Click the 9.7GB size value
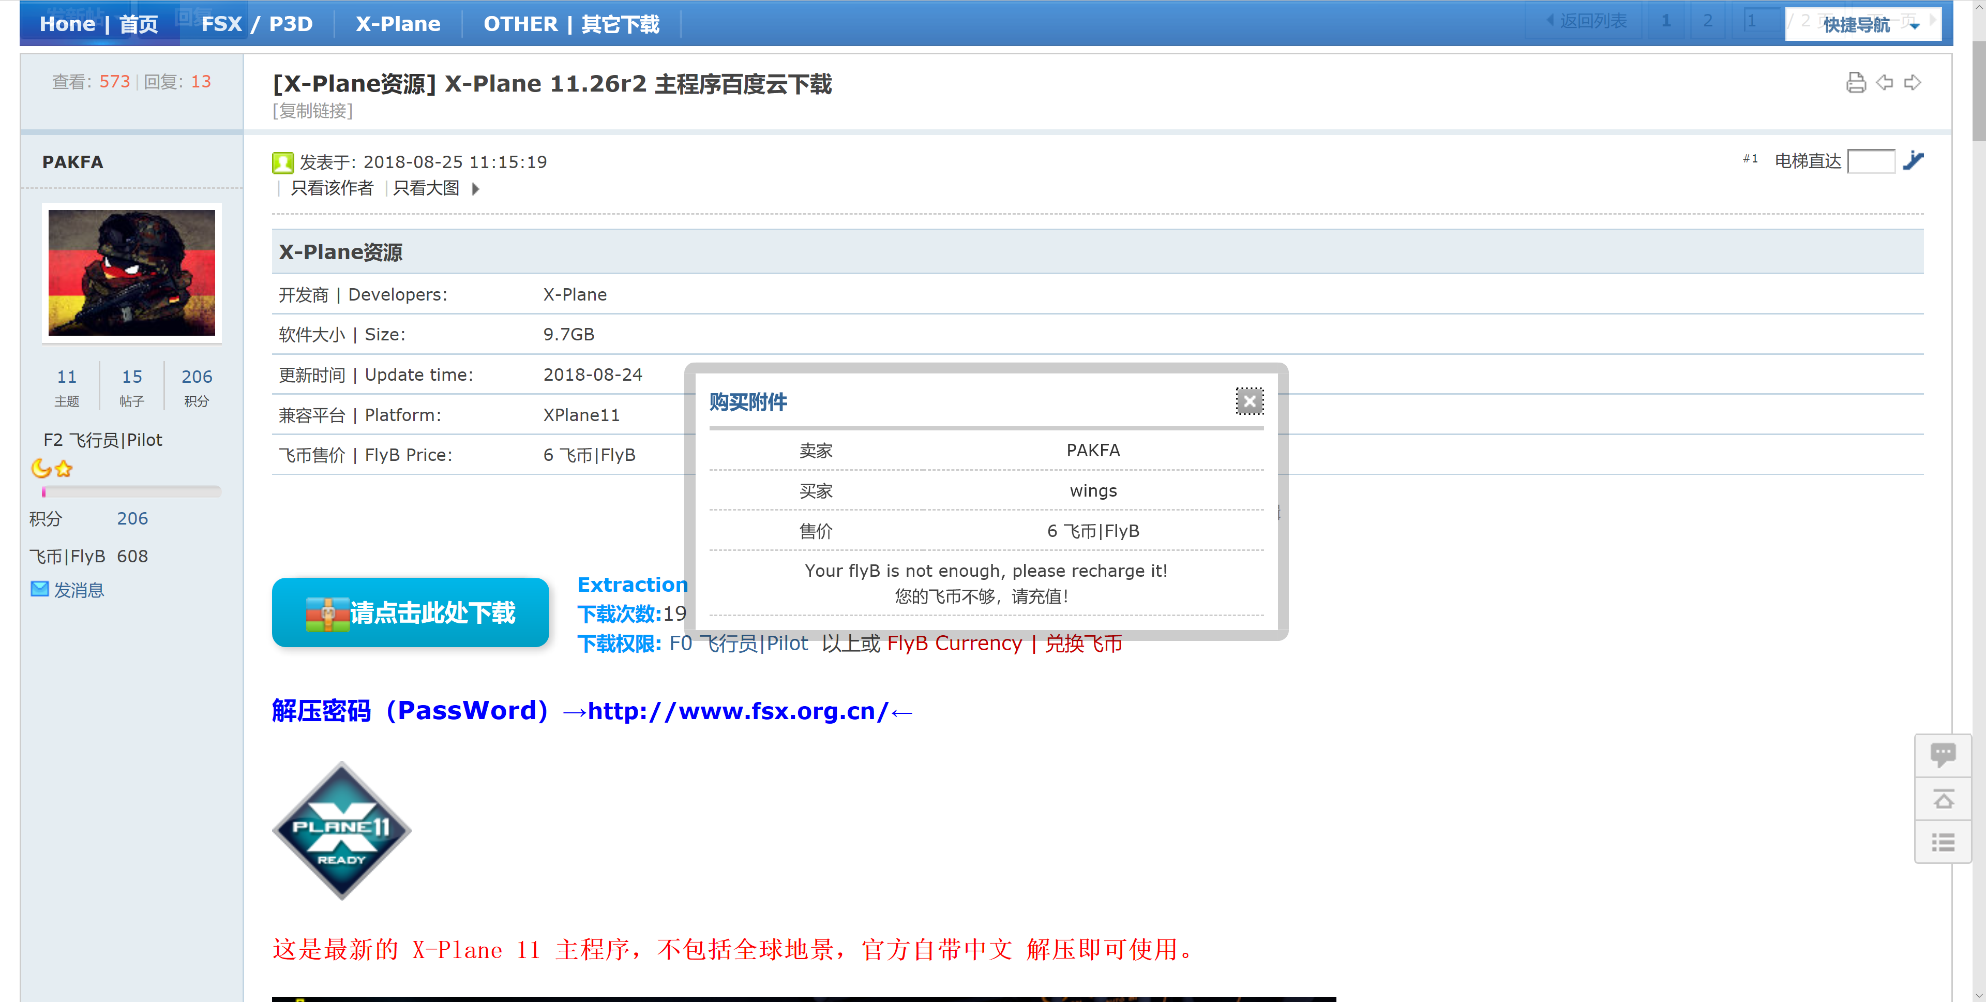Screen dimensions: 1986x1002 pyautogui.click(x=569, y=334)
